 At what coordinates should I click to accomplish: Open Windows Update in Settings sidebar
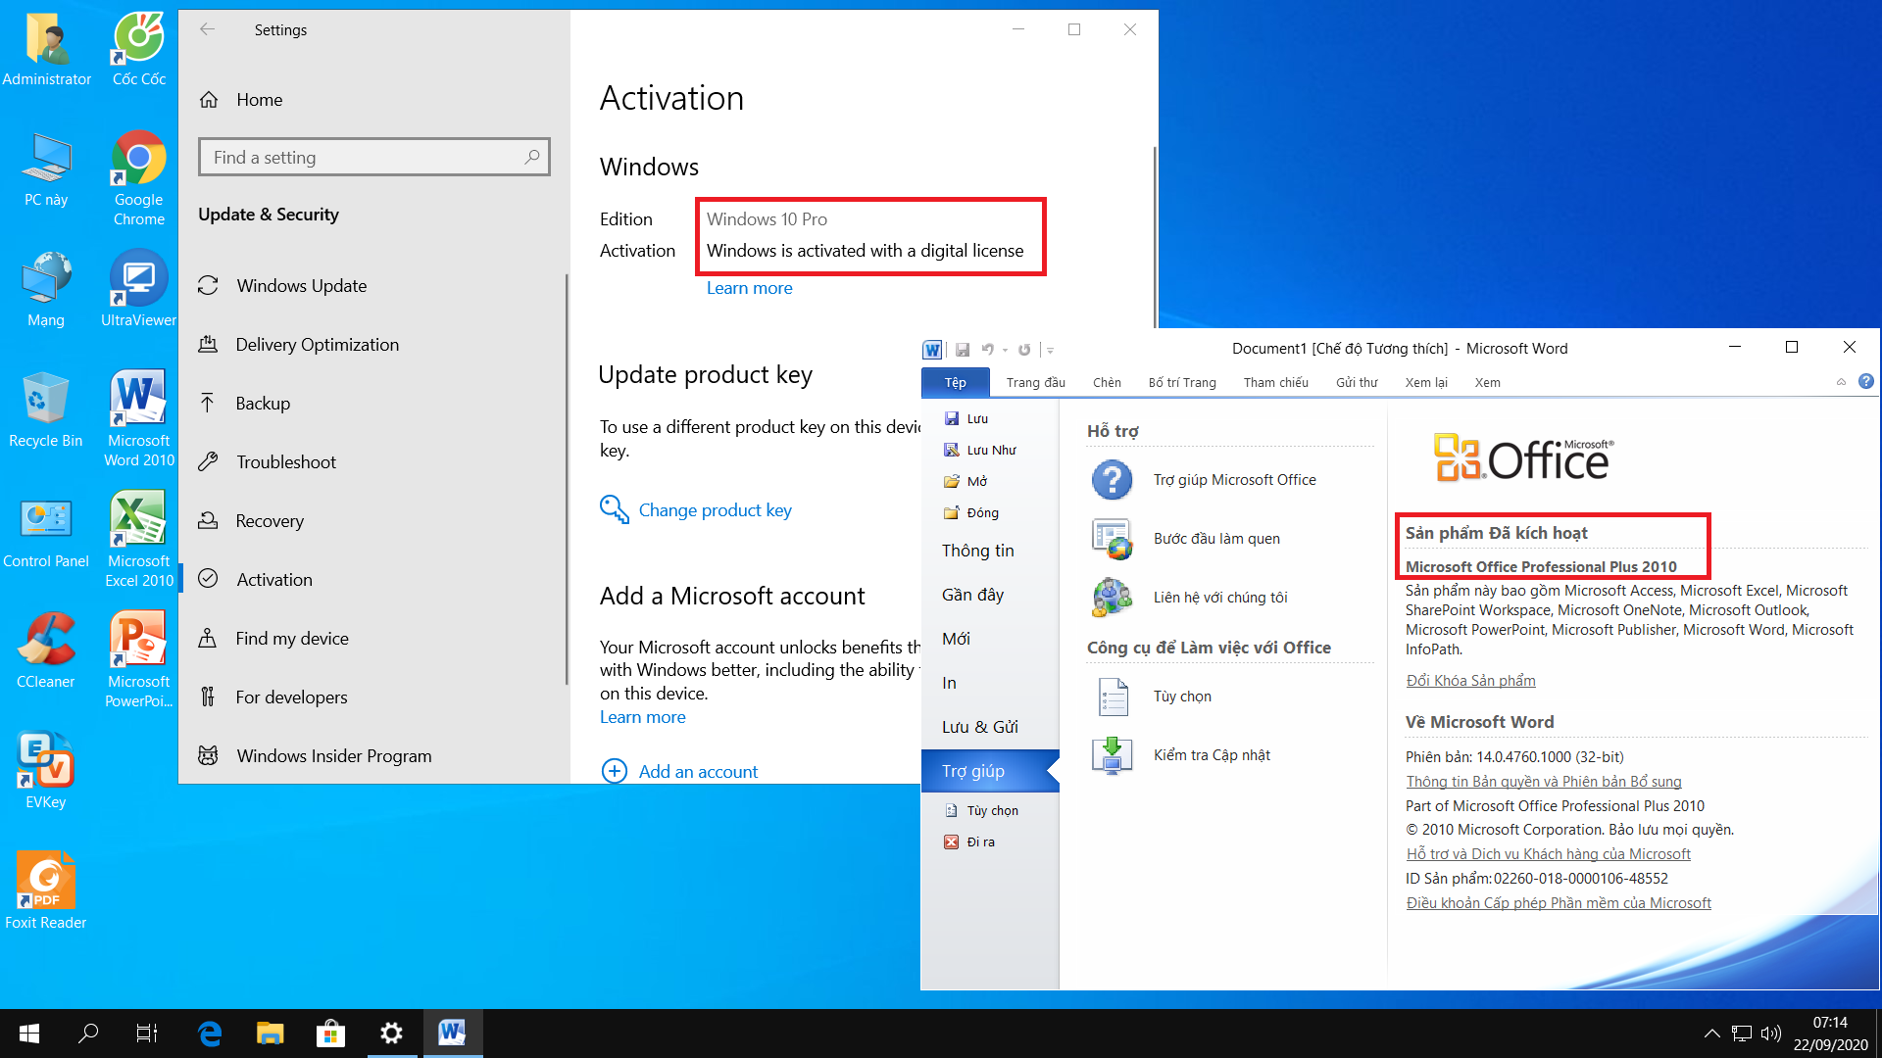tap(372, 286)
